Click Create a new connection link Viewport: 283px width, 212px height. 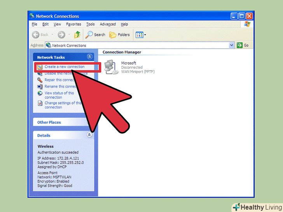tap(65, 67)
